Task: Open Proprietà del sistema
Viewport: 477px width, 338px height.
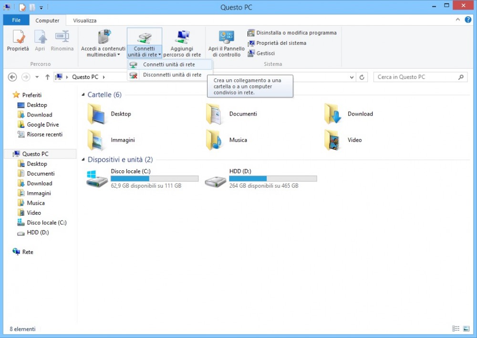Action: click(x=277, y=43)
